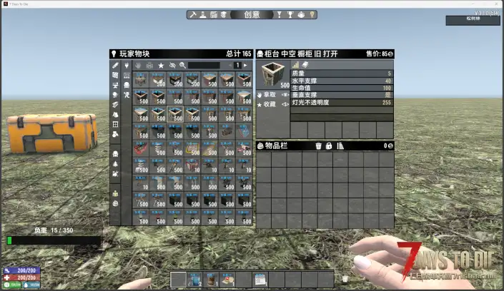Select the first empty hotbar slot

pos(178,280)
